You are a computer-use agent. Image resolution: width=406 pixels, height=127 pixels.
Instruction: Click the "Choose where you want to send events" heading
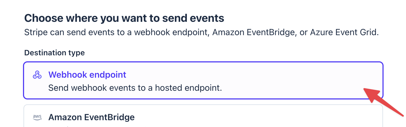(x=124, y=18)
